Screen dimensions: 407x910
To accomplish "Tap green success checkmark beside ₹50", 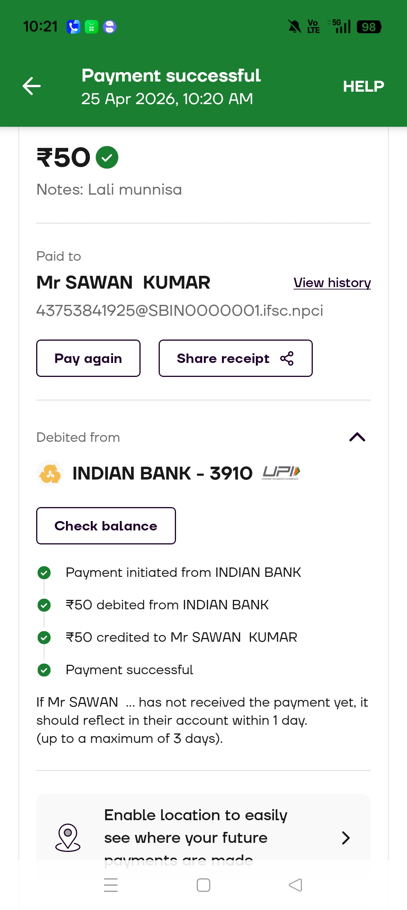I will [x=107, y=157].
